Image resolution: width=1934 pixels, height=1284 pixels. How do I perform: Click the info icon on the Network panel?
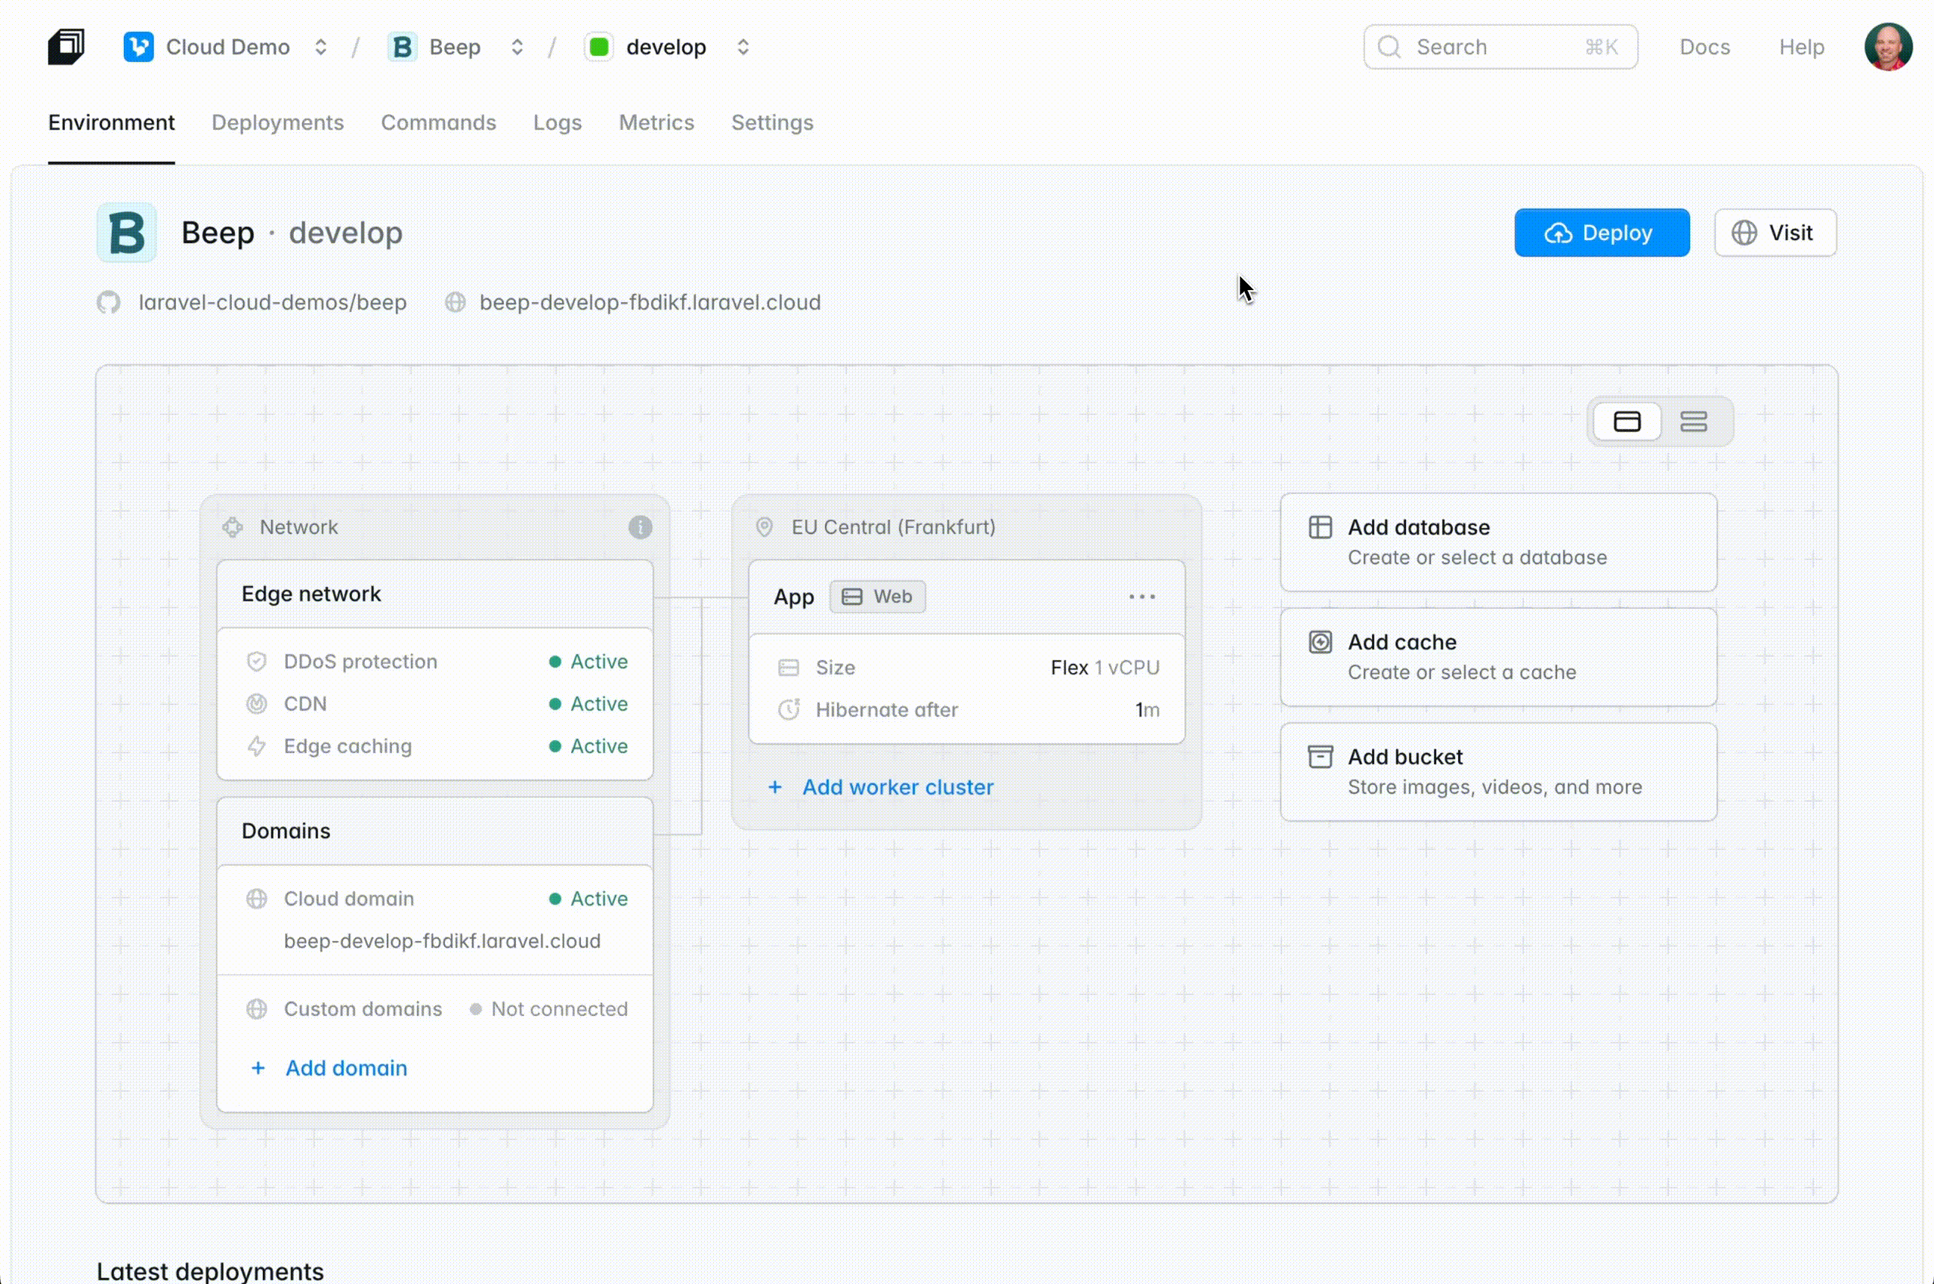click(640, 526)
